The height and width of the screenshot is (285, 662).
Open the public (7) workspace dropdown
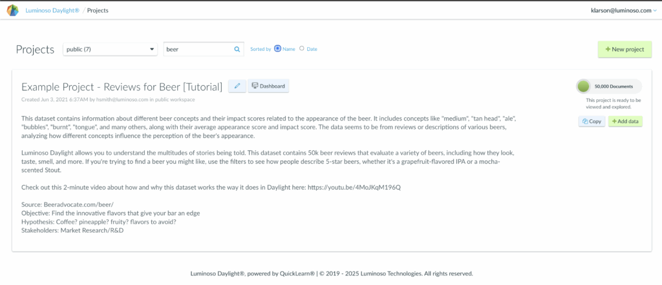tap(111, 49)
